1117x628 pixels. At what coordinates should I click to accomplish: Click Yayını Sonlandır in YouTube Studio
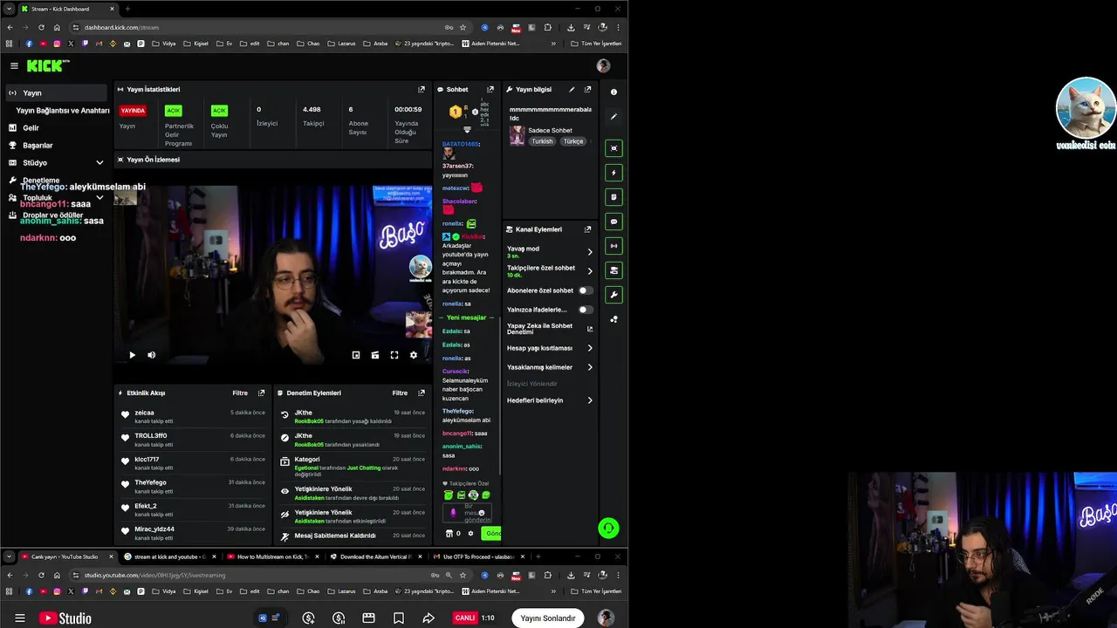pyautogui.click(x=548, y=618)
